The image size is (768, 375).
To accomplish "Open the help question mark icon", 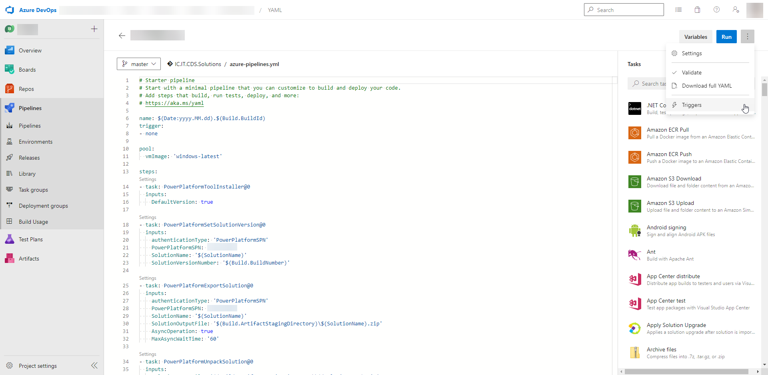I will pyautogui.click(x=716, y=10).
